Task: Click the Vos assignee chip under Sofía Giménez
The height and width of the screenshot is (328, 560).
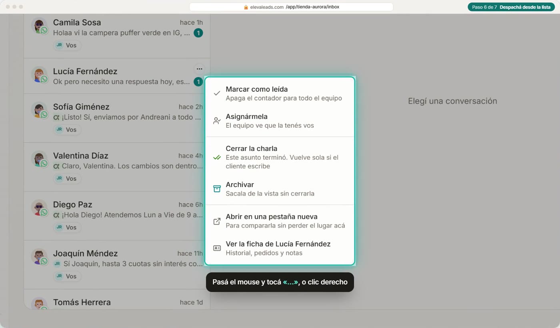Action: (67, 130)
